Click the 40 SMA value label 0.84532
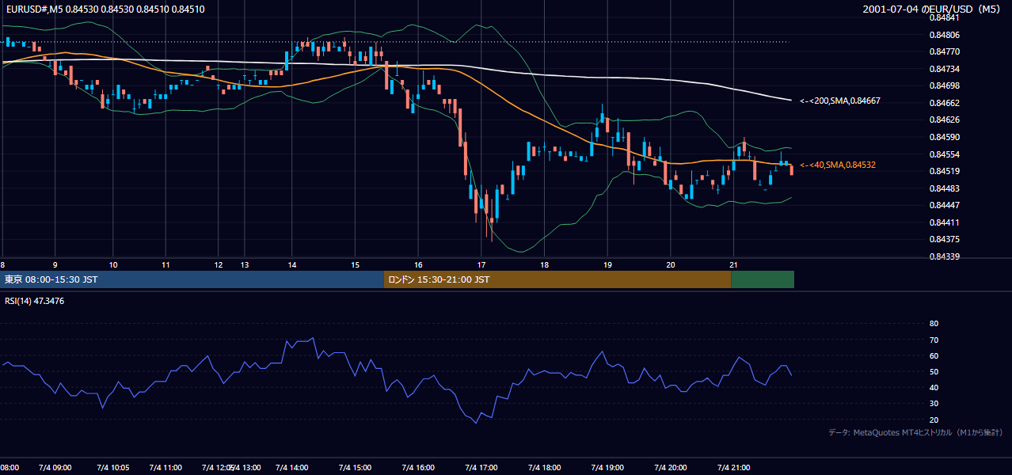The height and width of the screenshot is (475, 1012). (838, 165)
